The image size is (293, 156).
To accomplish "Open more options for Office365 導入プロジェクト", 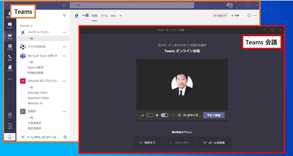I will (x=64, y=81).
